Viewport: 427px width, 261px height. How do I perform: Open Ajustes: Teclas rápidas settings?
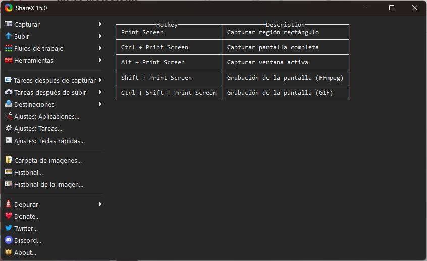click(x=49, y=141)
